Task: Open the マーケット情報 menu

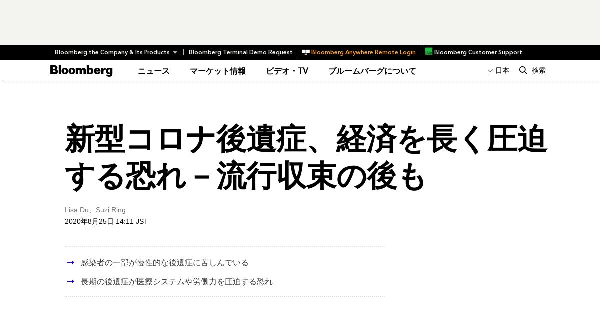Action: pyautogui.click(x=218, y=71)
